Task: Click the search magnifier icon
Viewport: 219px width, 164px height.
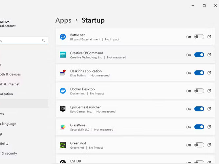Action: coord(43,40)
